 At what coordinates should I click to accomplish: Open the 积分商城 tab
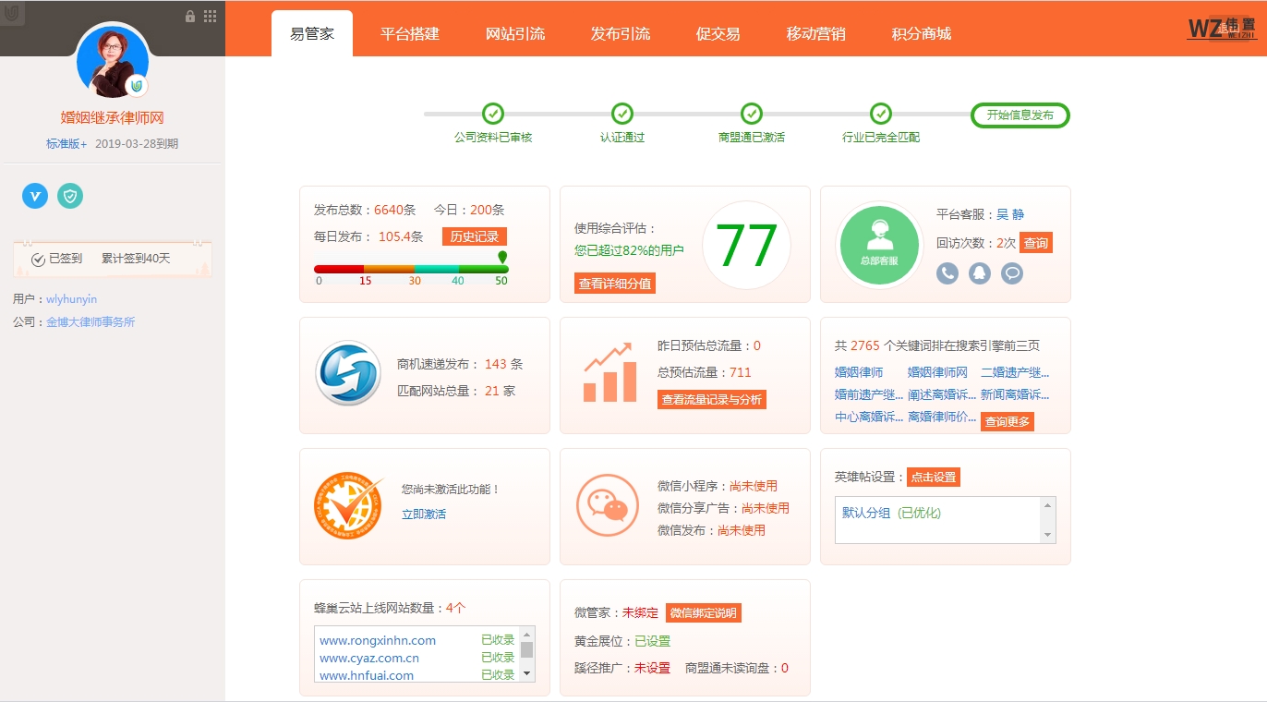921,34
